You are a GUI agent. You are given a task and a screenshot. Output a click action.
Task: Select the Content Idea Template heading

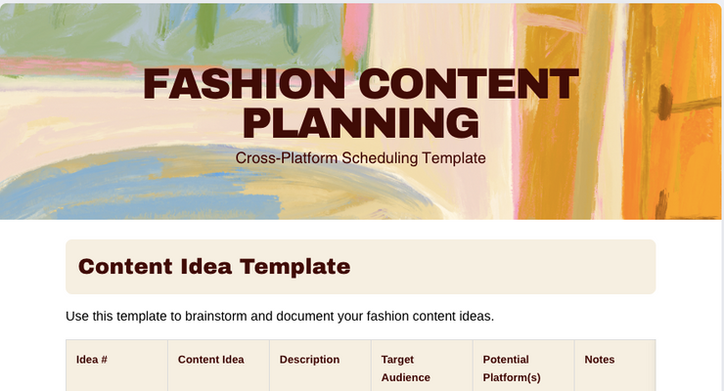213,266
